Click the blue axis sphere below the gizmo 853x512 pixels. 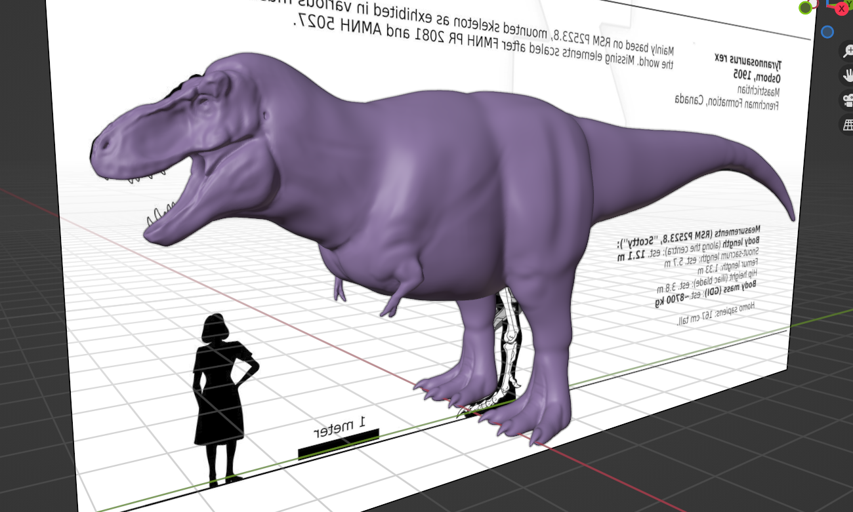click(x=827, y=32)
